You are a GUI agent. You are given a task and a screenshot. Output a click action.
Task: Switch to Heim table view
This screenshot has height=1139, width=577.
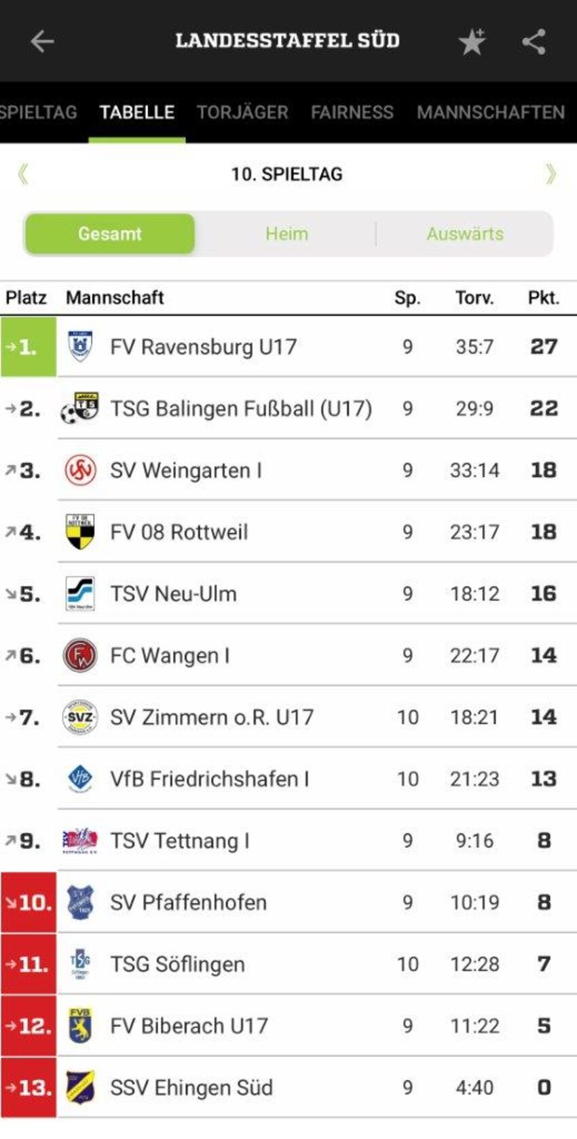coord(286,234)
